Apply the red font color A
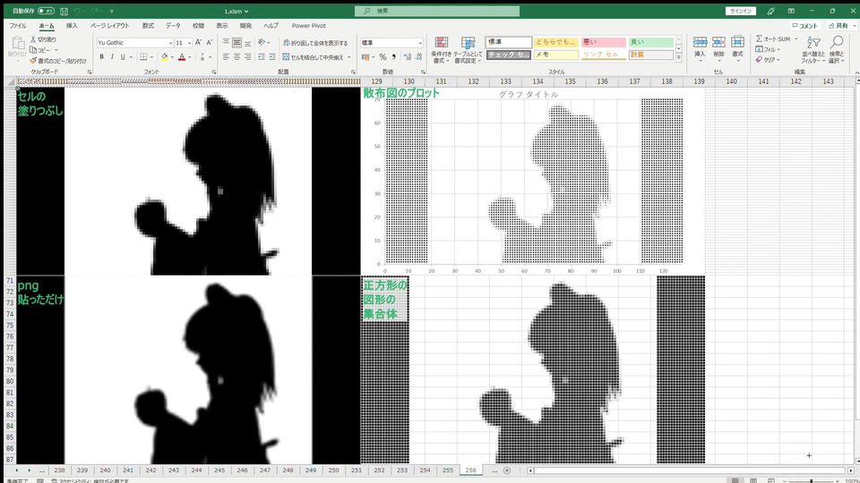Image resolution: width=860 pixels, height=483 pixels. pyautogui.click(x=182, y=57)
